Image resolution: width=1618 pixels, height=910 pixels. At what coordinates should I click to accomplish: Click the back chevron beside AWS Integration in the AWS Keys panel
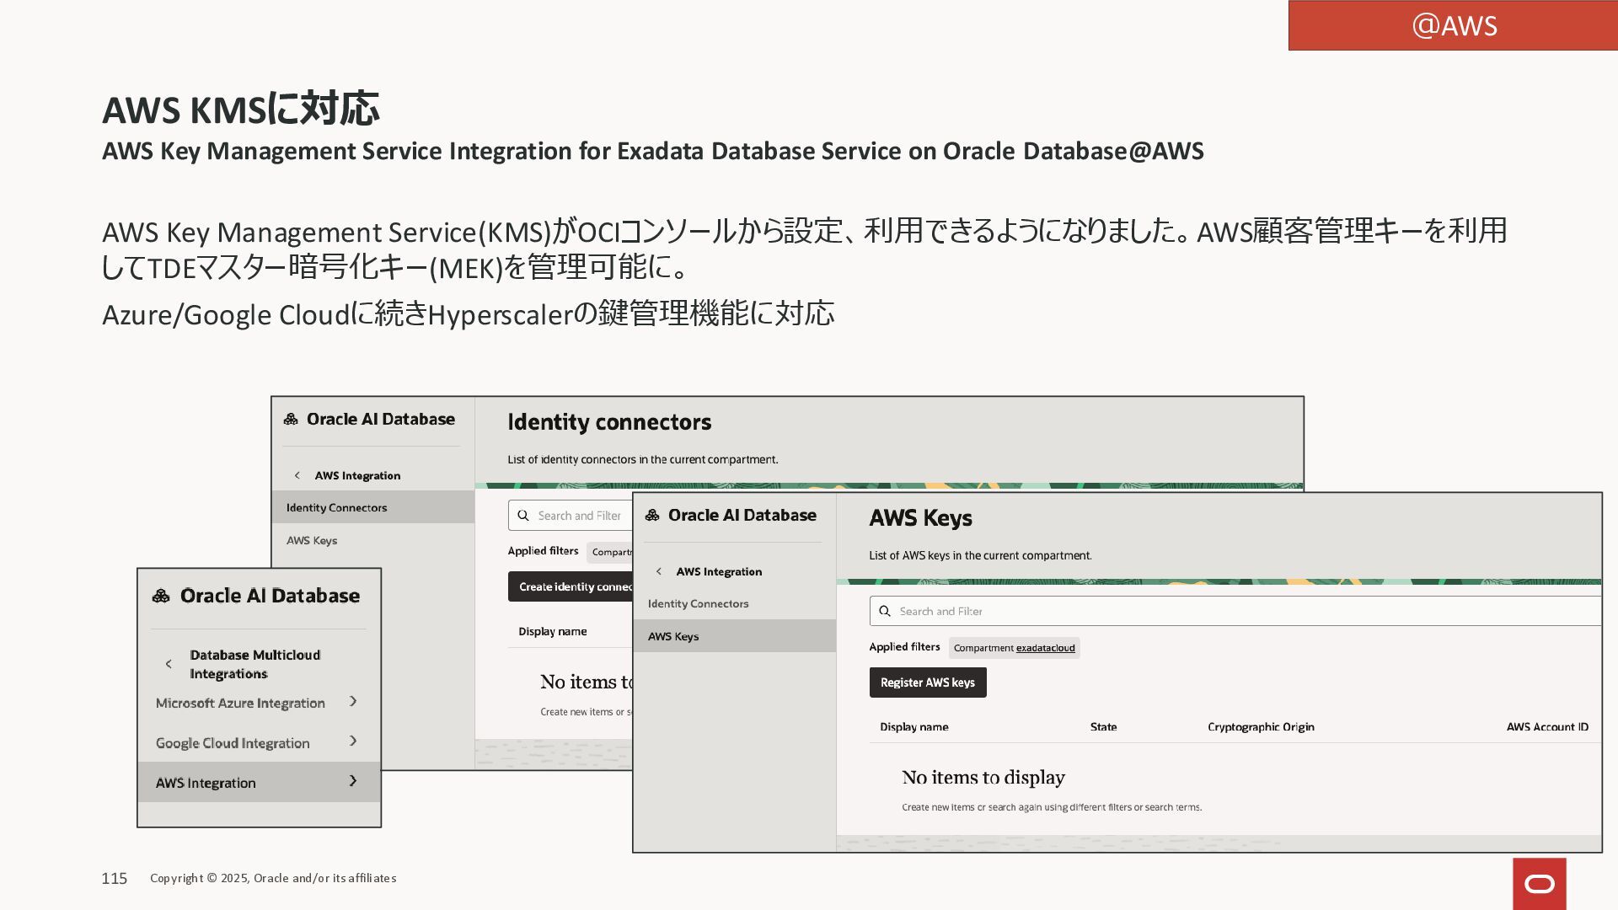pyautogui.click(x=659, y=571)
